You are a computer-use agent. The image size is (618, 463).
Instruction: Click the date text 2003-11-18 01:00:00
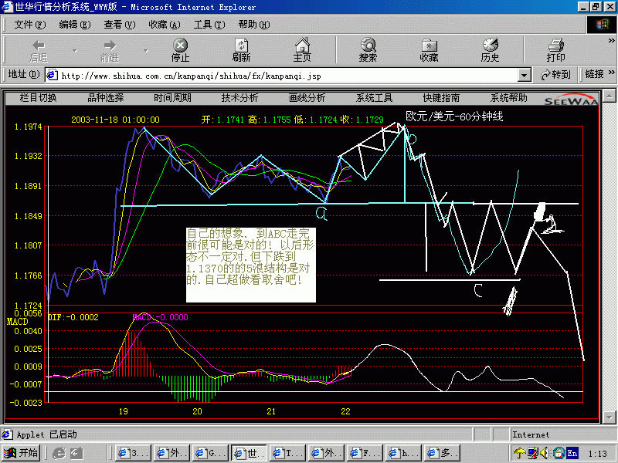point(115,120)
